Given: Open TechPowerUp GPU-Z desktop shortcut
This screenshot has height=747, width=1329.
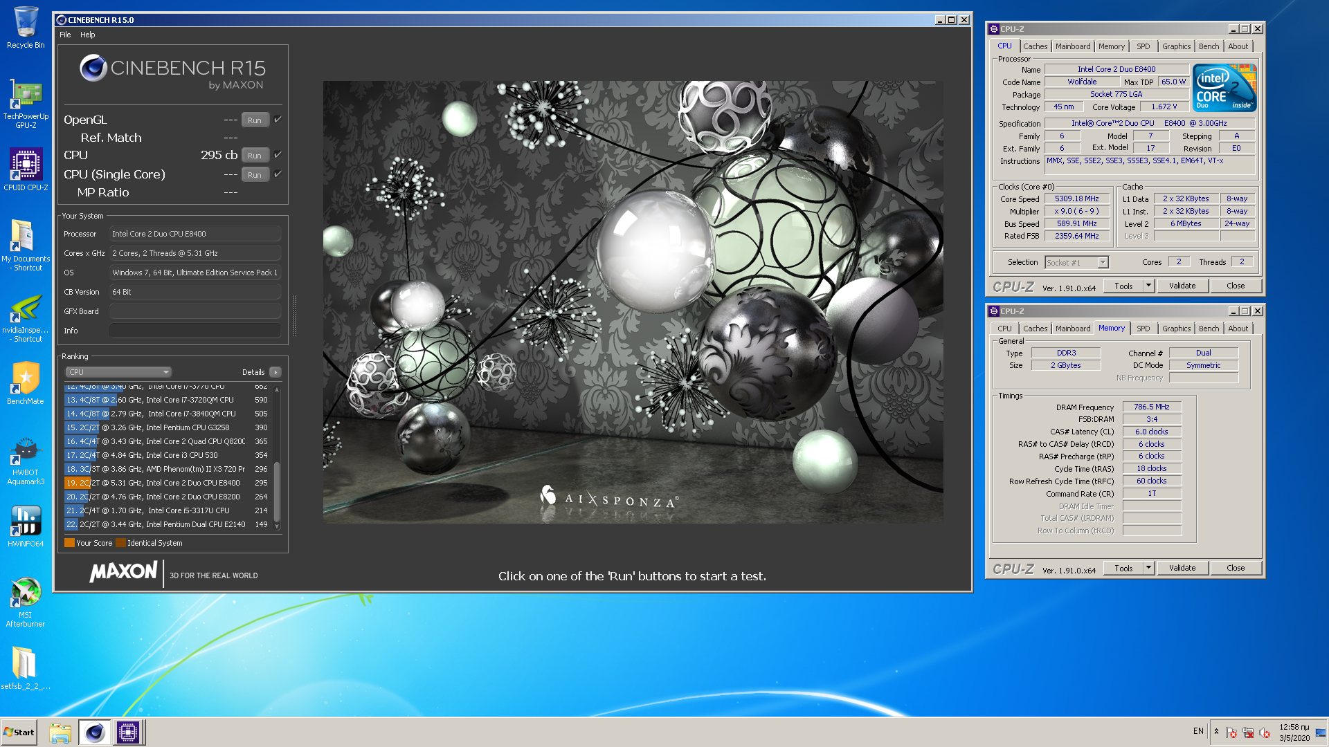Looking at the screenshot, I should (x=26, y=104).
